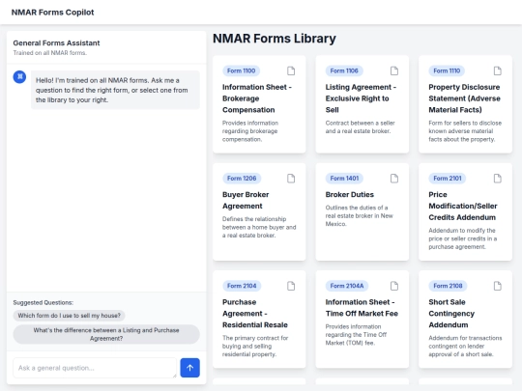Click 'Addendum to modify the price' description
The width and height of the screenshot is (522, 391).
(x=463, y=238)
